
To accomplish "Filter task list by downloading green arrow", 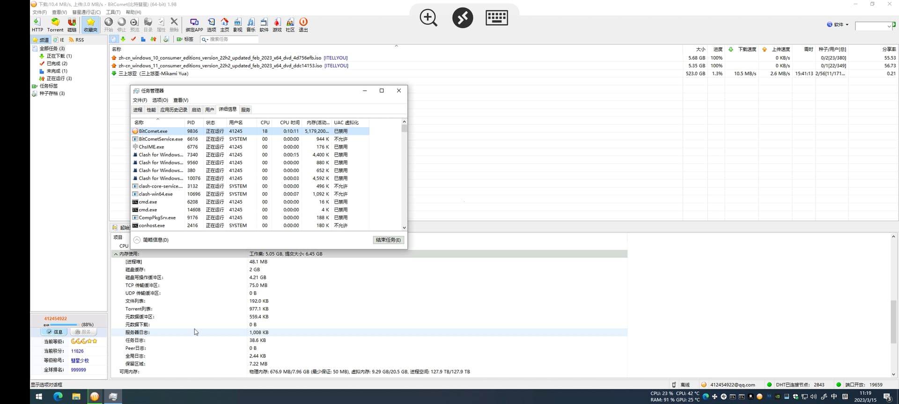I will [x=123, y=39].
